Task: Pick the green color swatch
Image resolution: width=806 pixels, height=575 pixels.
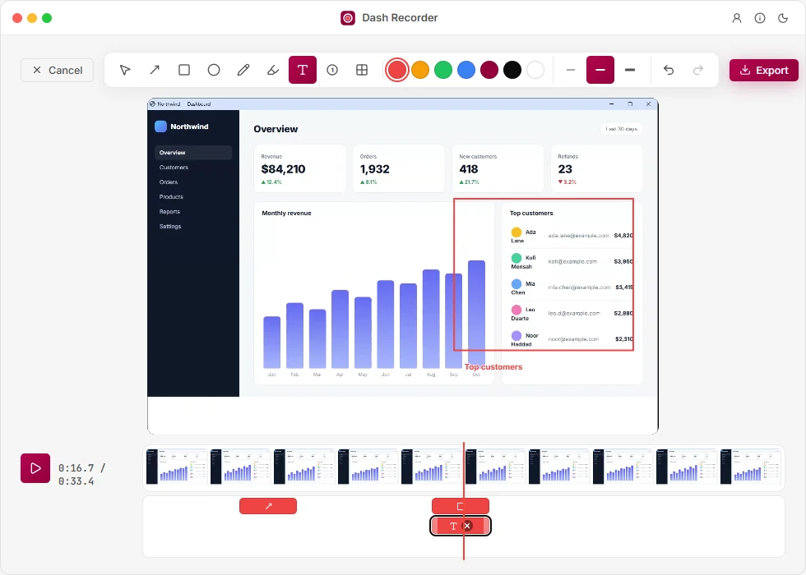Action: (443, 70)
